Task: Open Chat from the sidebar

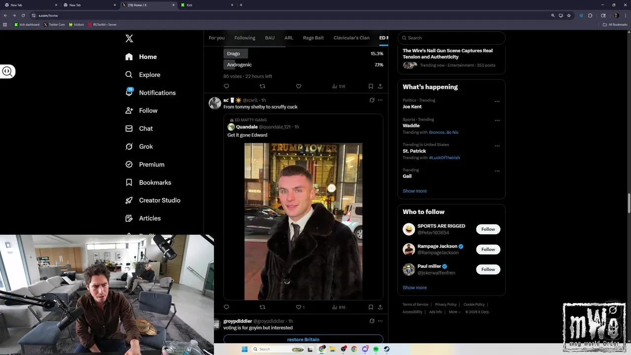Action: click(x=139, y=128)
